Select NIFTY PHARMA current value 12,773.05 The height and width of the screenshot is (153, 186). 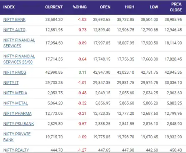tap(54, 114)
